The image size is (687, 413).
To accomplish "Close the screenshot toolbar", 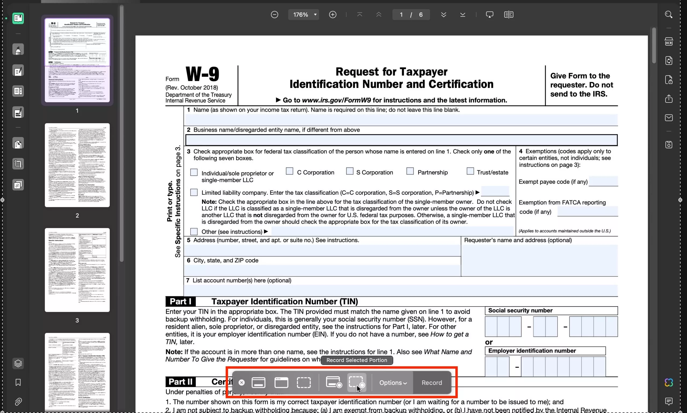I will click(242, 383).
